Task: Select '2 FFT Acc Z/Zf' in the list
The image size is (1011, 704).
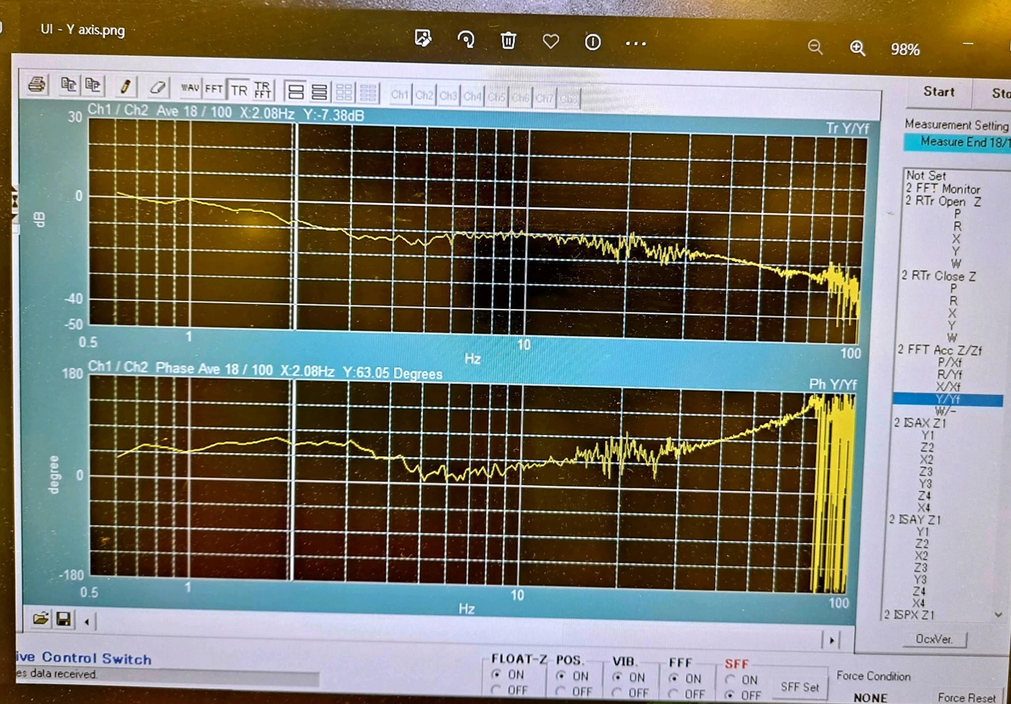Action: 940,350
